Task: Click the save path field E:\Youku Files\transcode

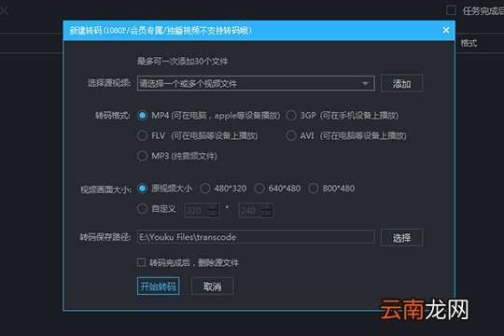Action: (x=256, y=237)
